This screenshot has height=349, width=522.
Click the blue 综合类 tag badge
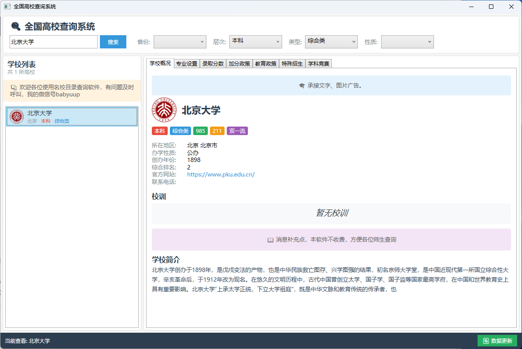180,131
